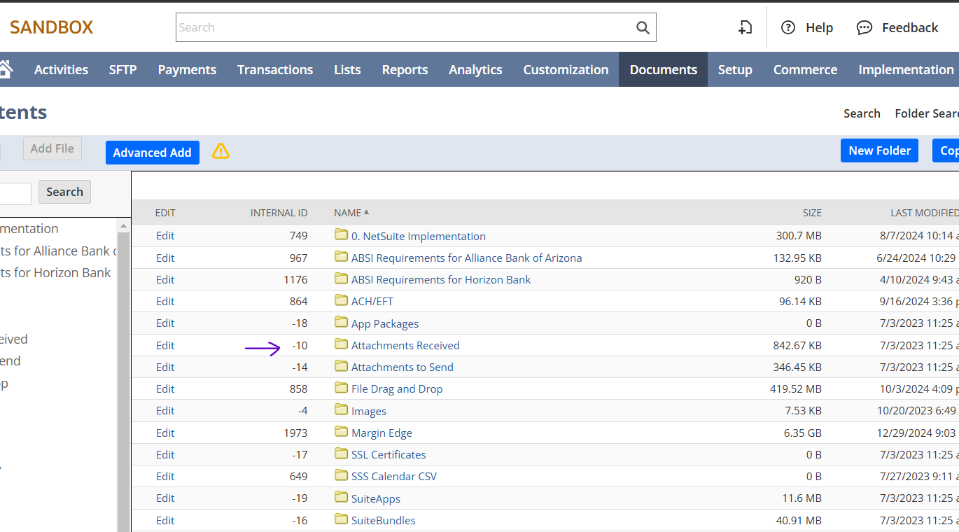The width and height of the screenshot is (959, 532).
Task: Click folder icon beside Margin Edge
Action: (341, 432)
